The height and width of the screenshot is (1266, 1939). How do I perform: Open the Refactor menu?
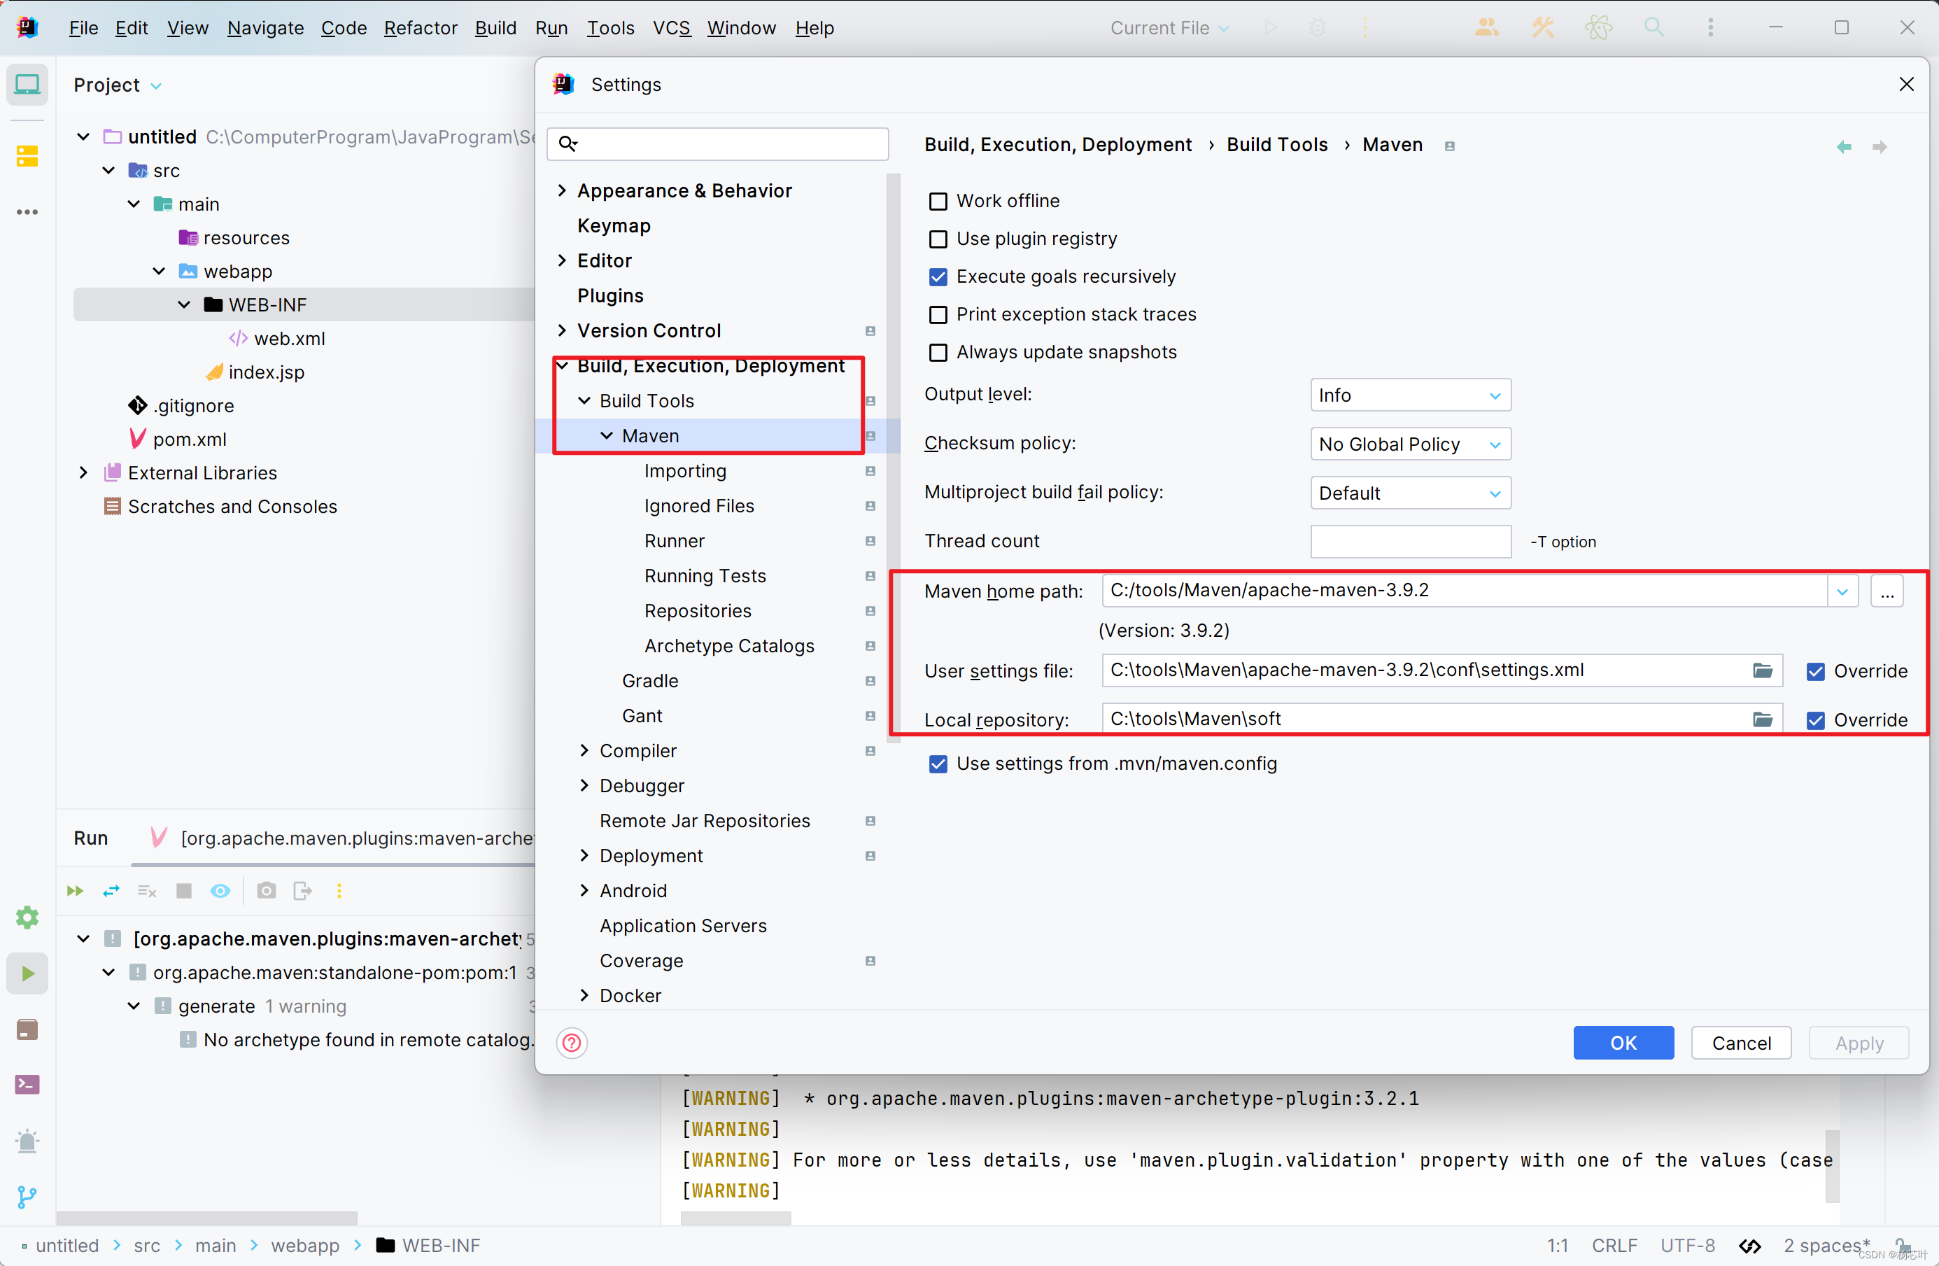coord(421,28)
